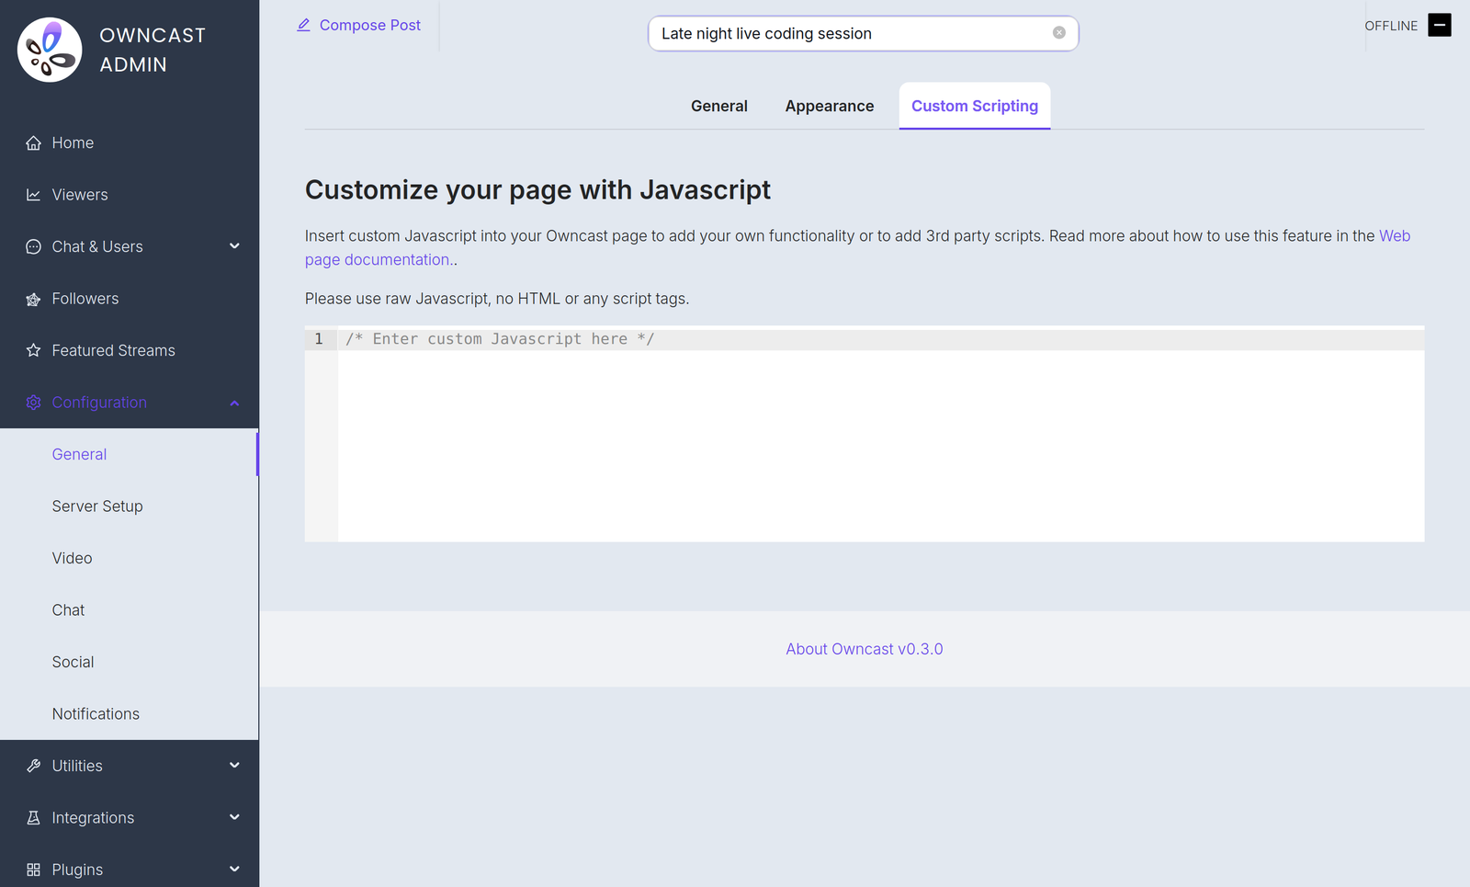Click the Featured Streams star icon

(x=34, y=350)
